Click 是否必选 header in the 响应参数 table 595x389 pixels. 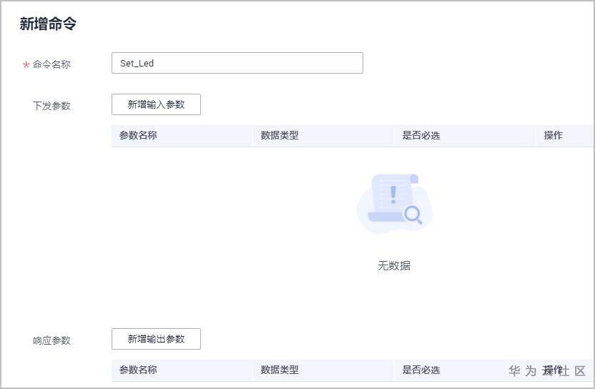pos(421,370)
